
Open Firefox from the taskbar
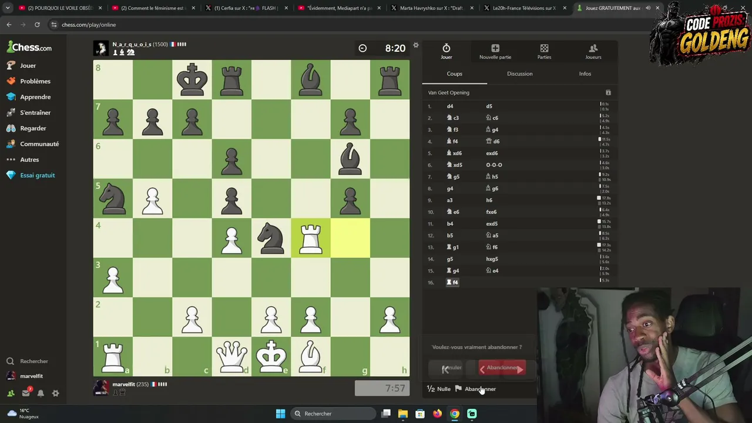(437, 414)
